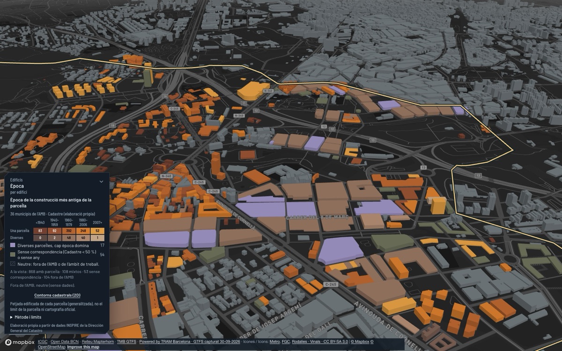Click legend cell with value 52

pos(97,231)
